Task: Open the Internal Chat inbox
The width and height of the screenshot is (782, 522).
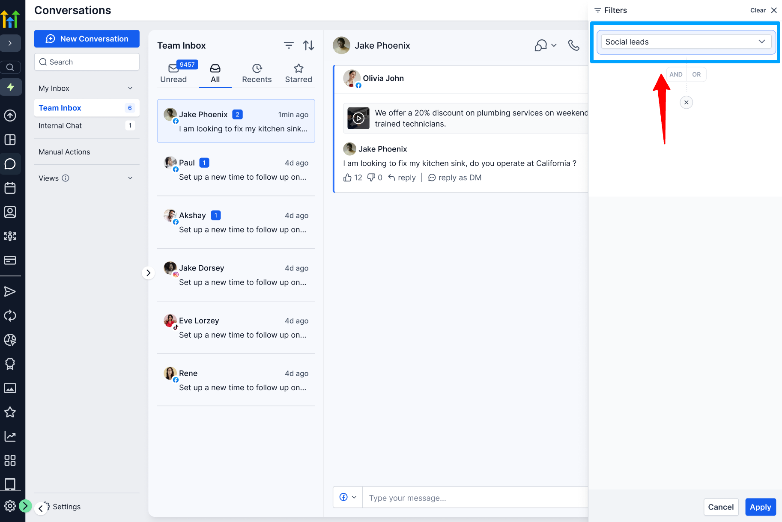Action: click(87, 125)
